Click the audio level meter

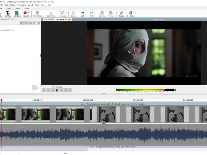pyautogui.click(x=146, y=90)
